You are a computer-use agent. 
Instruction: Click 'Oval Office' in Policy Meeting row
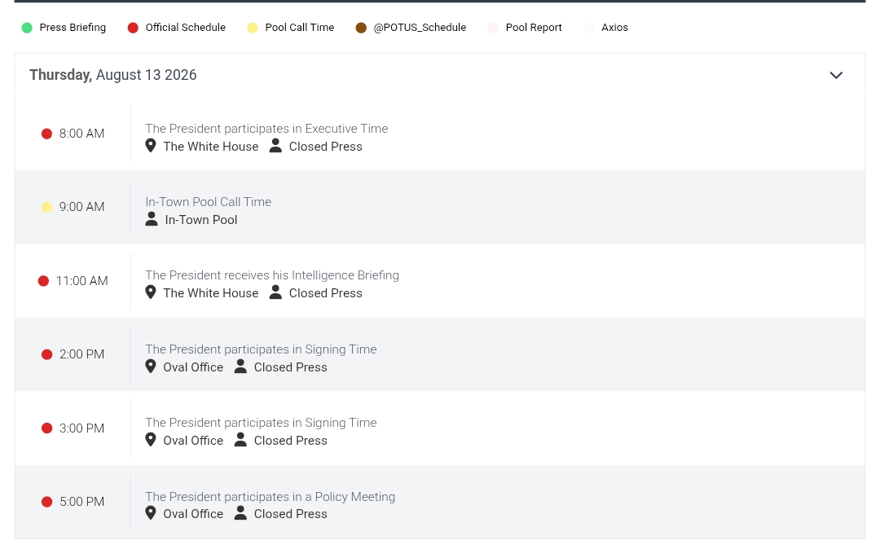(x=193, y=514)
